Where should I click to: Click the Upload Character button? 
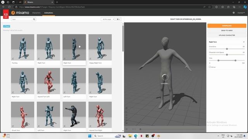[x=227, y=35]
